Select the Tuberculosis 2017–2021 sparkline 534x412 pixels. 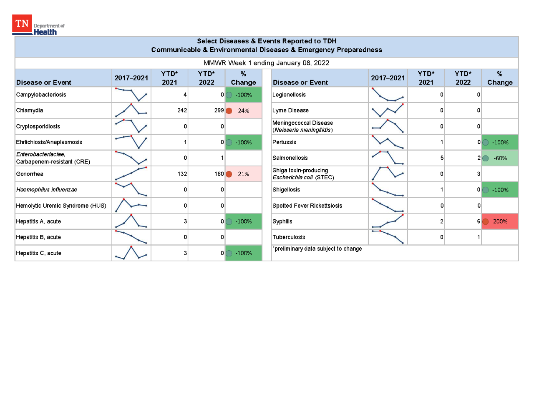388,237
